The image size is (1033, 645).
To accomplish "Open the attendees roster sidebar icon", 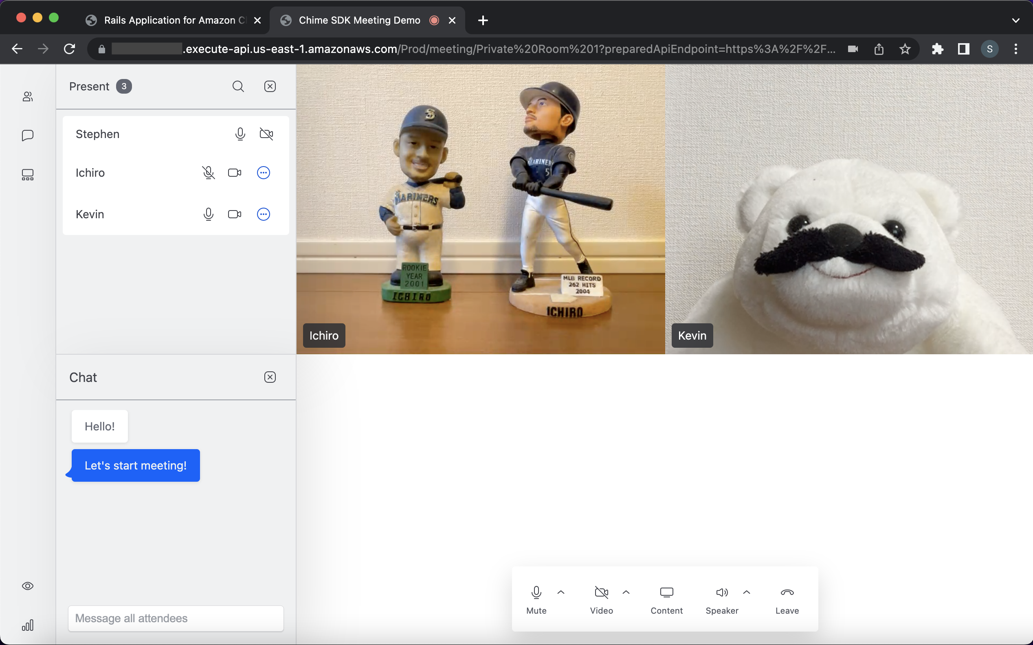I will (28, 97).
